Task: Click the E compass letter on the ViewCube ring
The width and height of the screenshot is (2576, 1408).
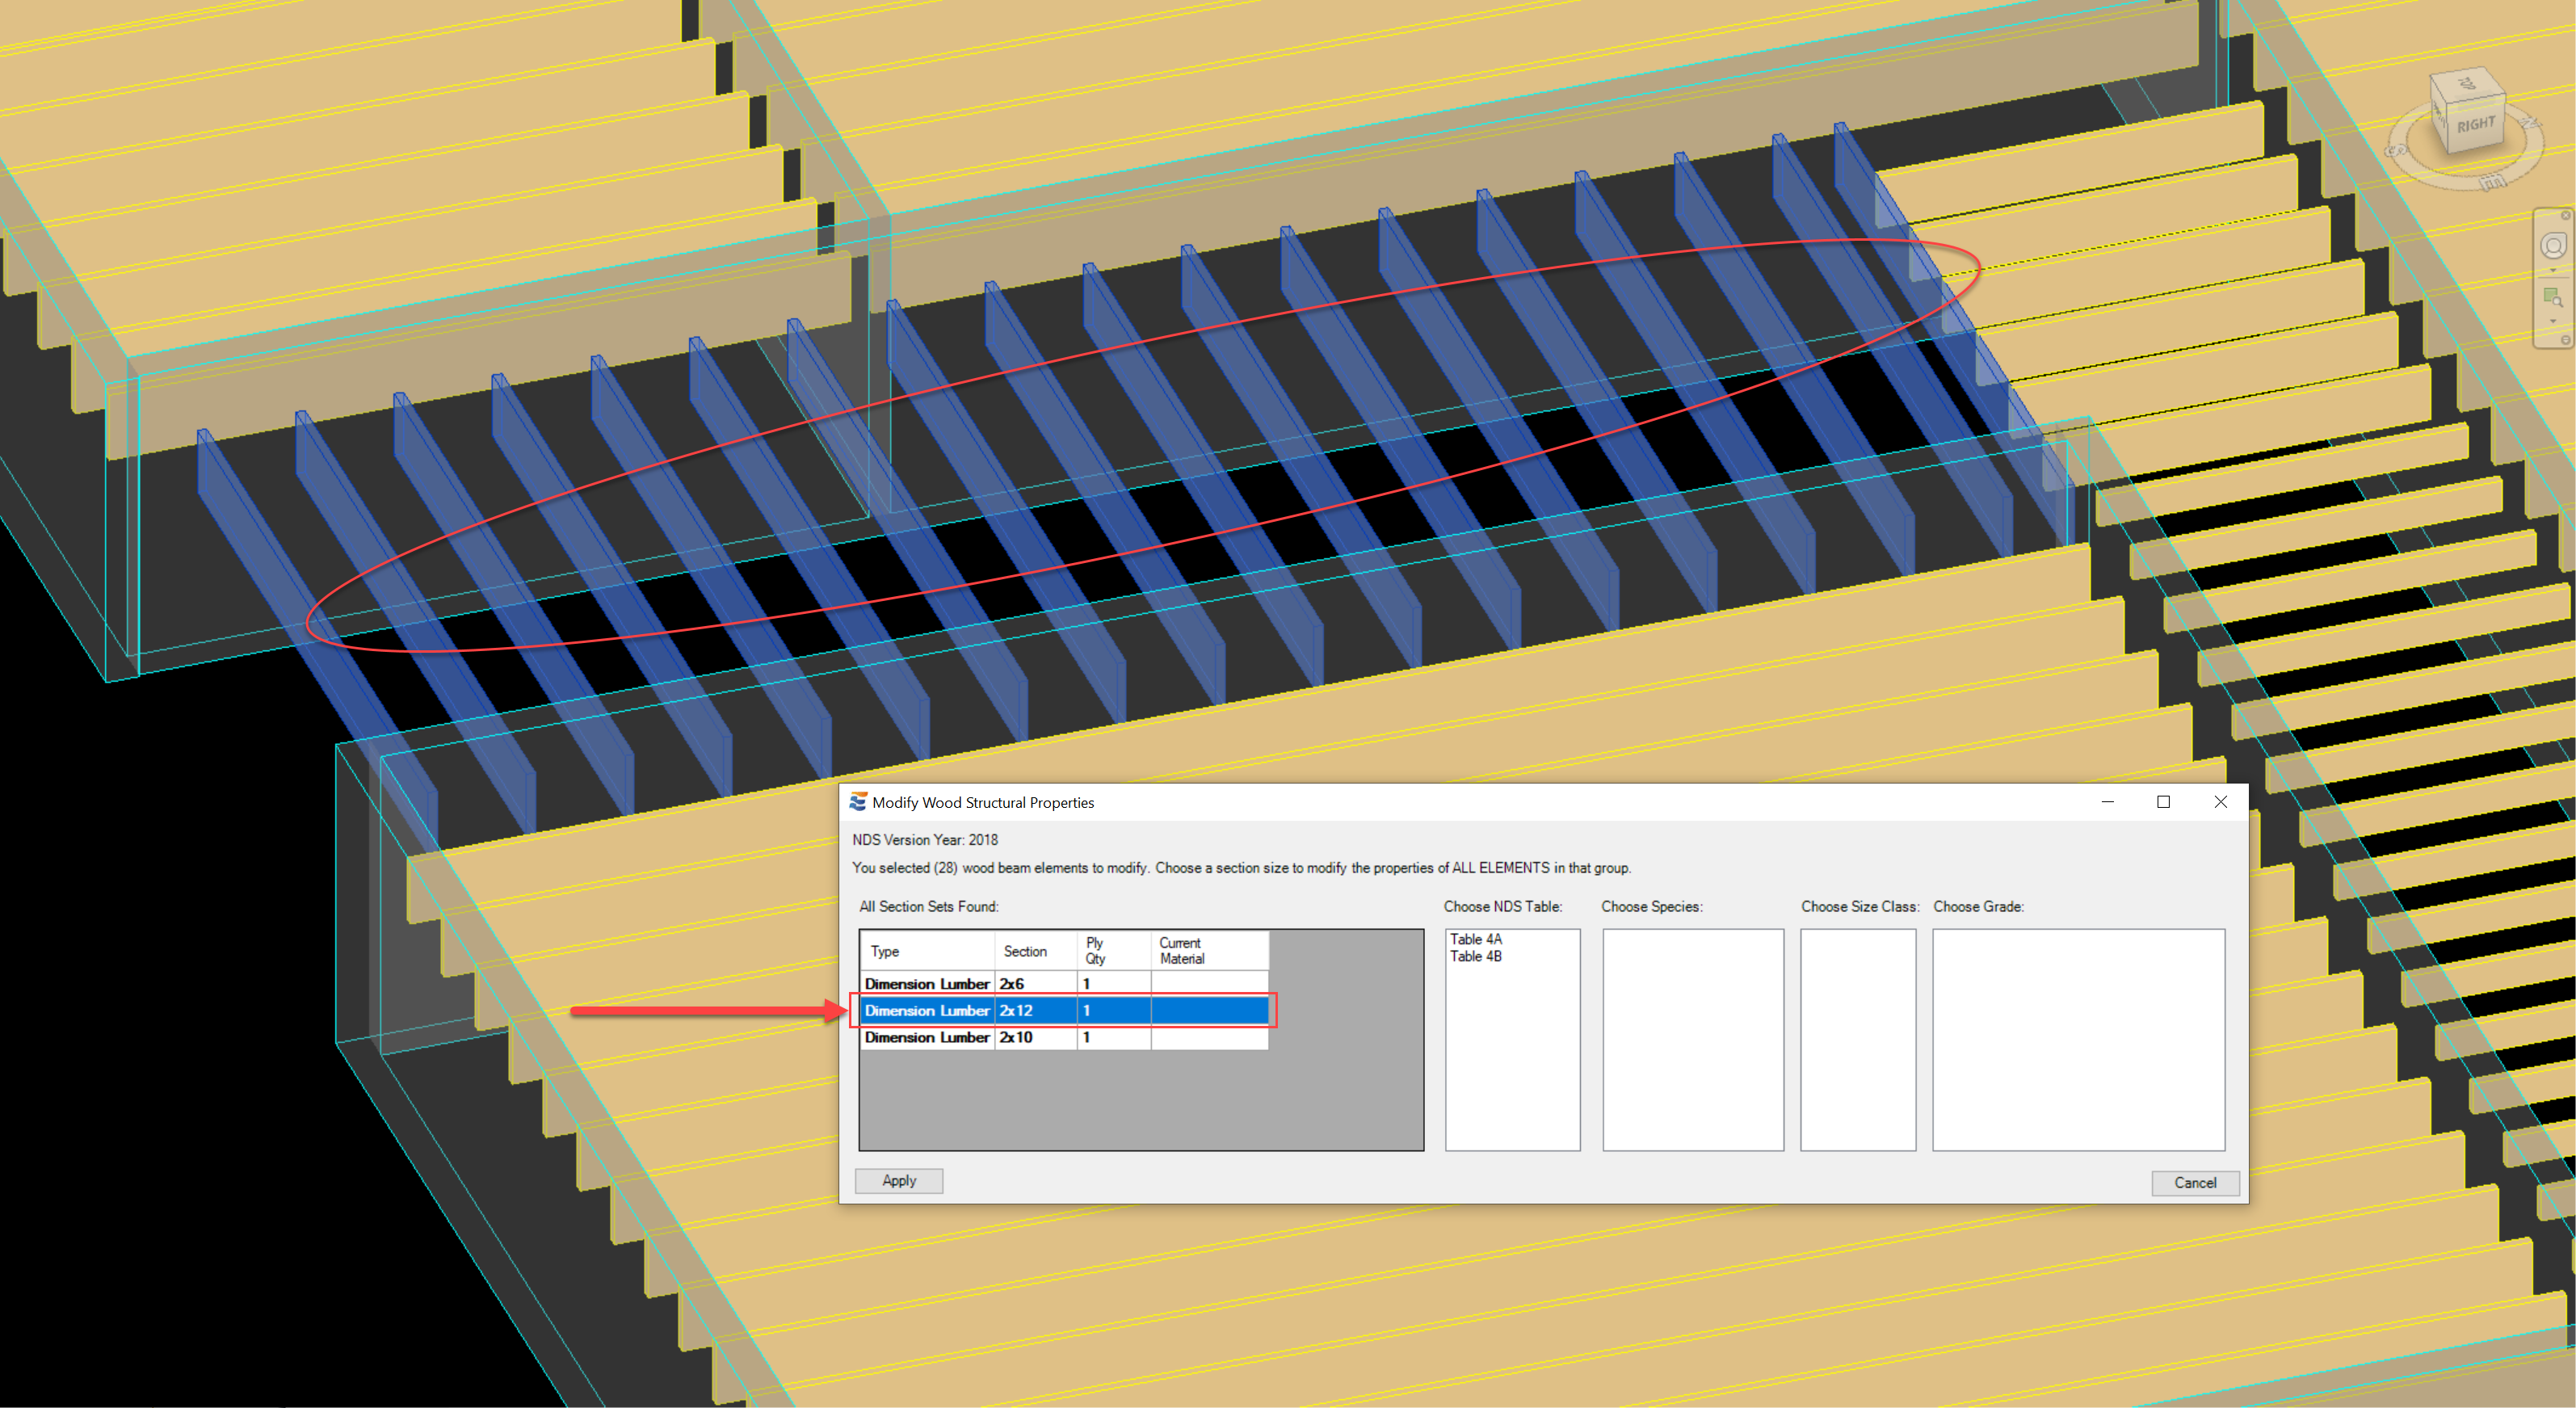Action: [2493, 182]
